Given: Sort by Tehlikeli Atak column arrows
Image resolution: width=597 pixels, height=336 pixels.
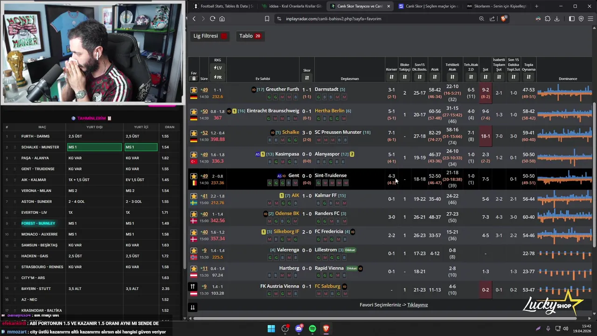Looking at the screenshot, I should [452, 77].
